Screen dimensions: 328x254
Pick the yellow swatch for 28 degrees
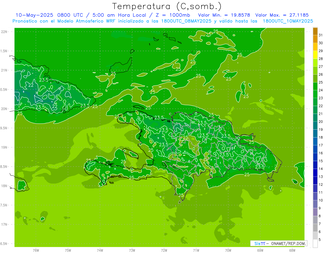tap(315, 55)
